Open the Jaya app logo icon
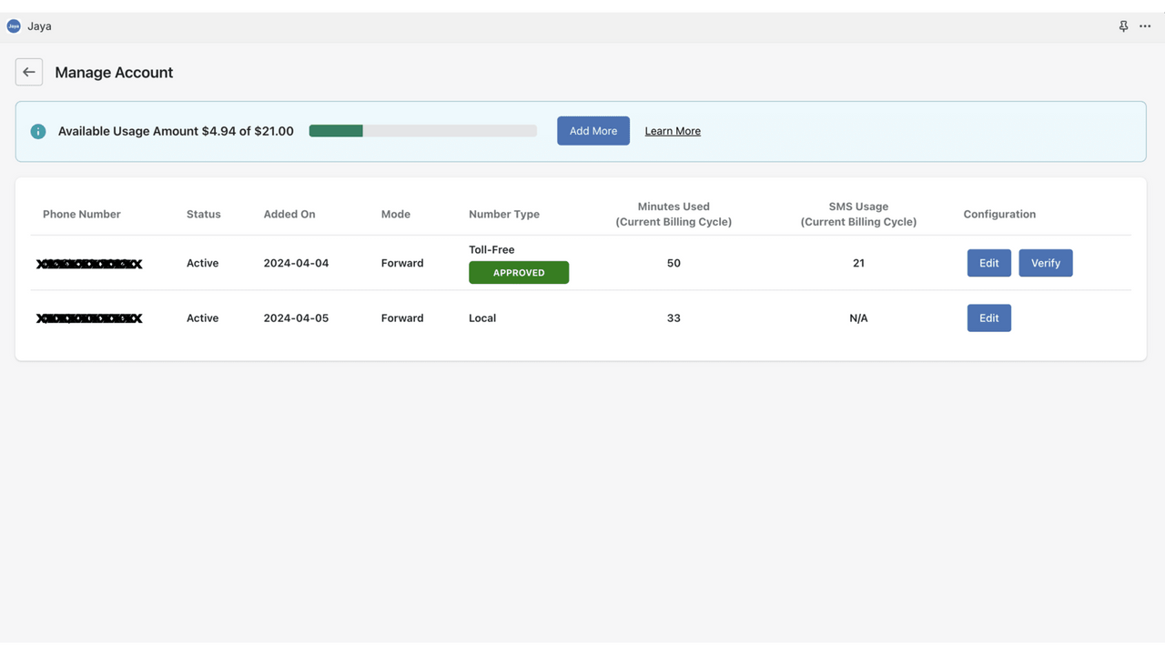Viewport: 1165px width, 655px height. click(x=14, y=26)
